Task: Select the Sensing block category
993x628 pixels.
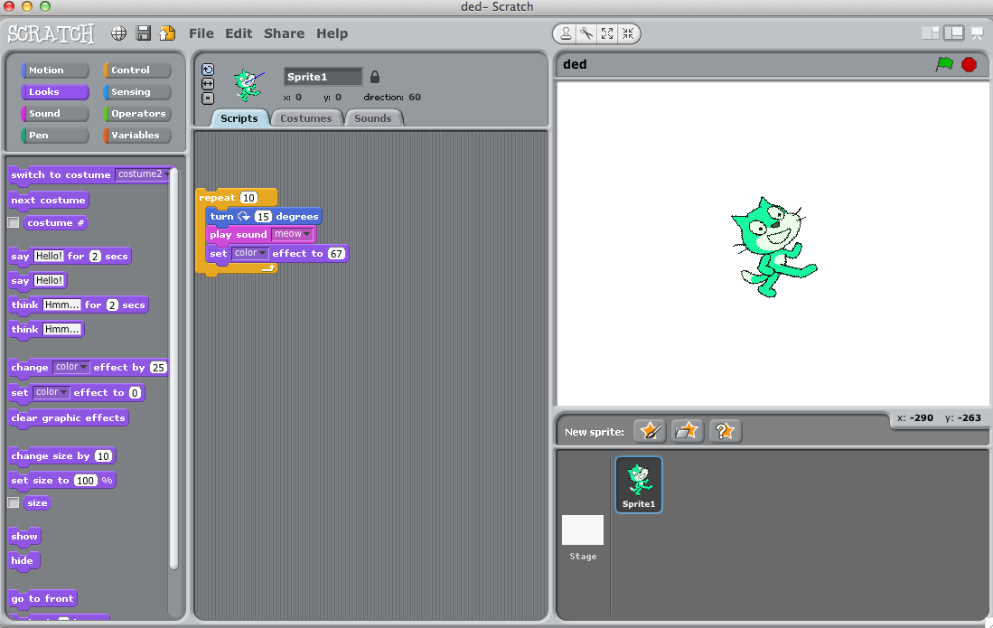Action: coord(136,92)
